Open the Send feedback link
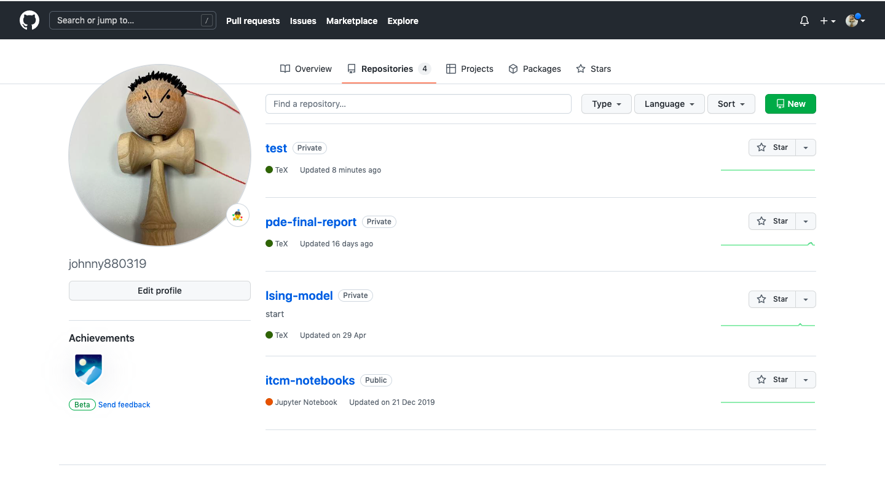Screen dimensions: 885x486 tap(124, 404)
